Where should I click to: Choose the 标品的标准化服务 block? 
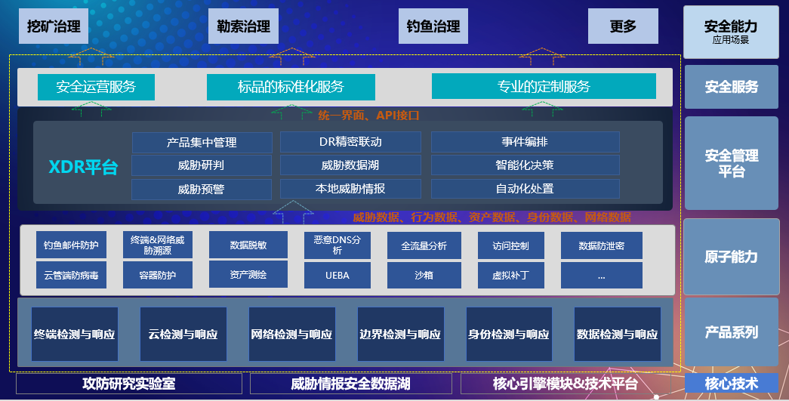pos(291,87)
